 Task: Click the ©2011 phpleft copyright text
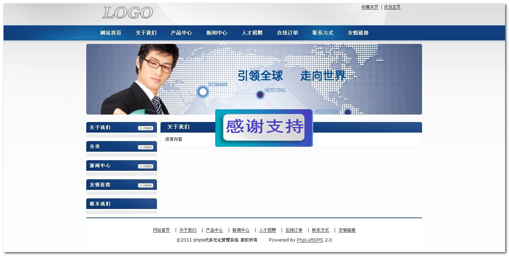[217, 240]
